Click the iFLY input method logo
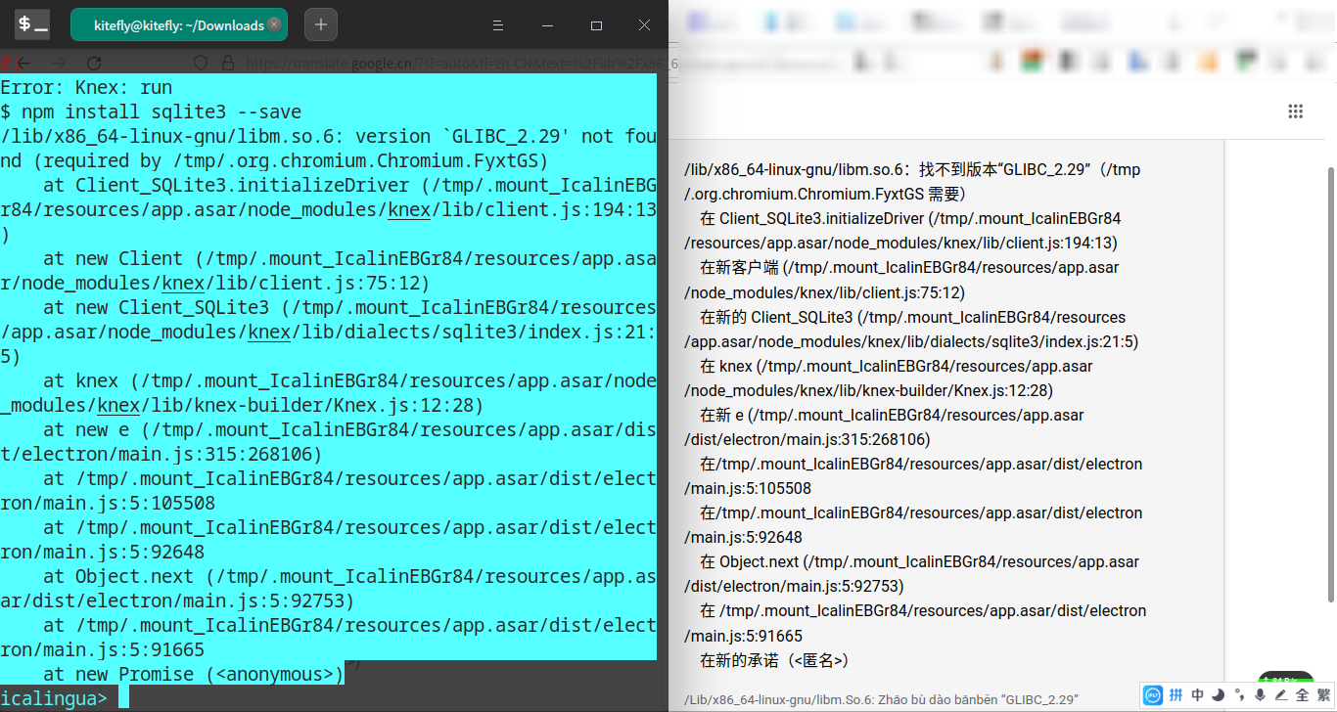The width and height of the screenshot is (1337, 712). pos(1153,695)
